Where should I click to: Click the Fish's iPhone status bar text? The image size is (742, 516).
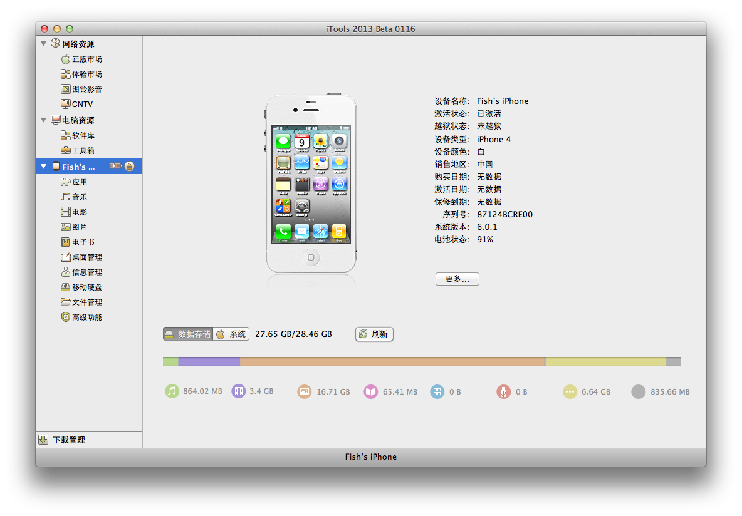370,457
